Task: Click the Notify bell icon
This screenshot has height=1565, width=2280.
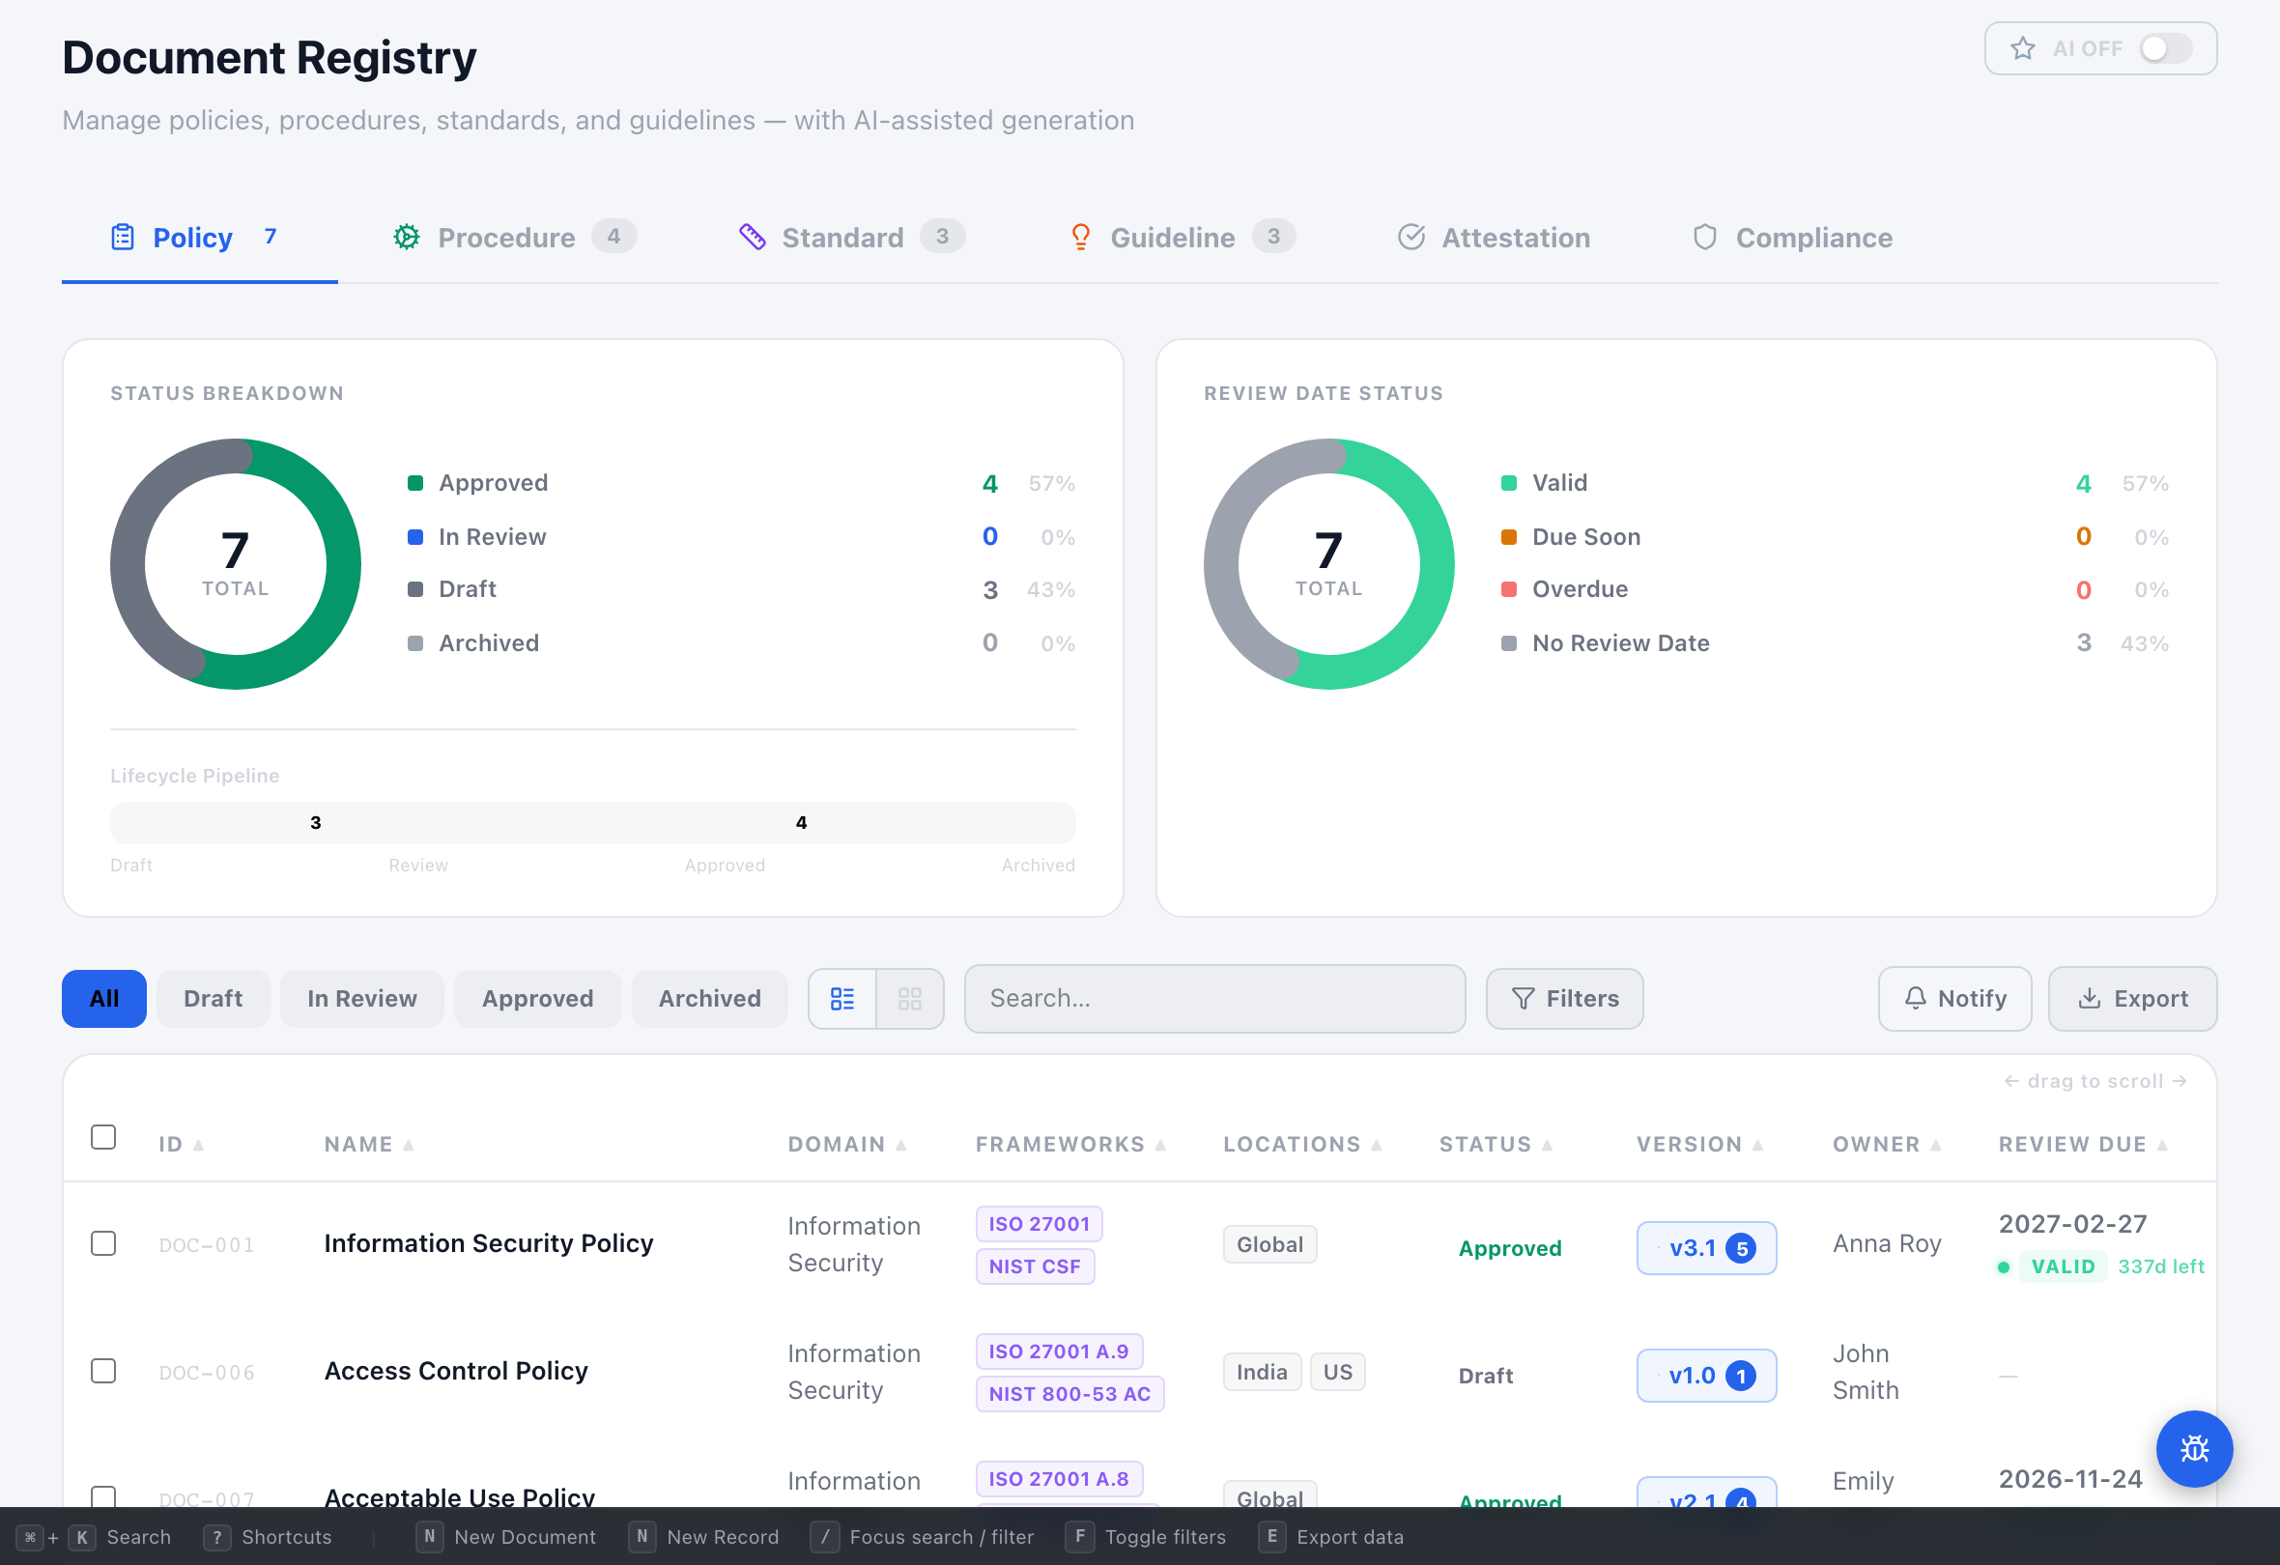Action: [1916, 998]
